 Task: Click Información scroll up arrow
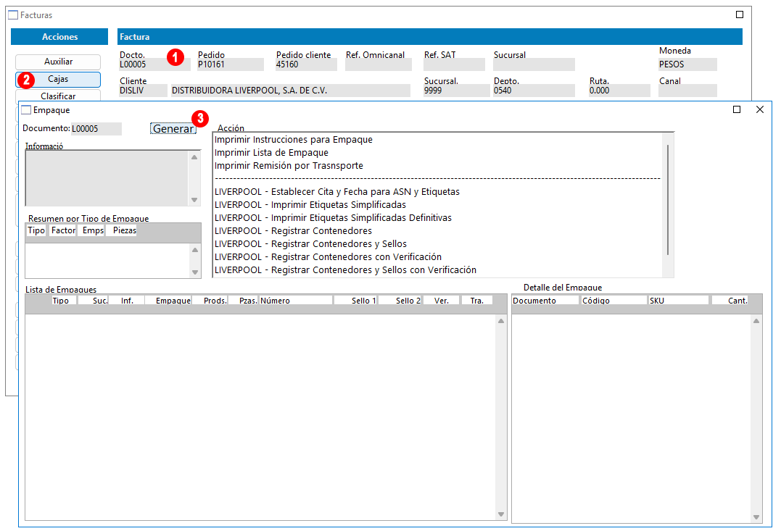(x=194, y=157)
